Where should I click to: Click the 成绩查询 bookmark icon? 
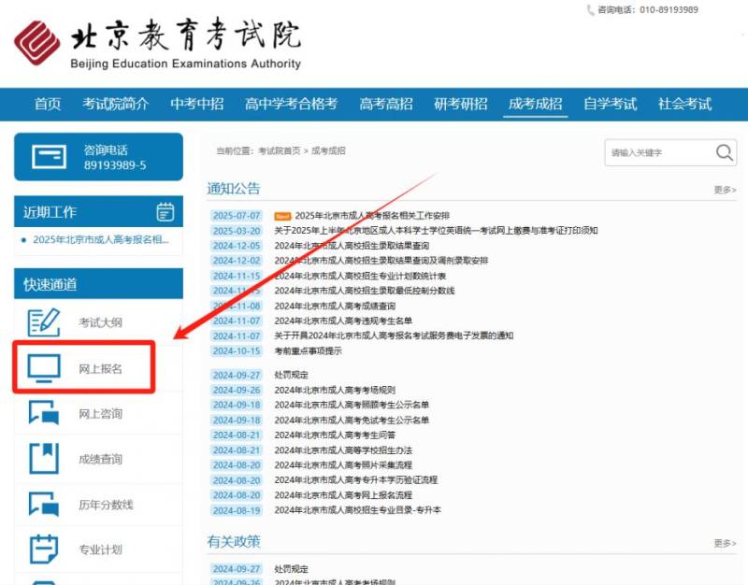click(44, 459)
